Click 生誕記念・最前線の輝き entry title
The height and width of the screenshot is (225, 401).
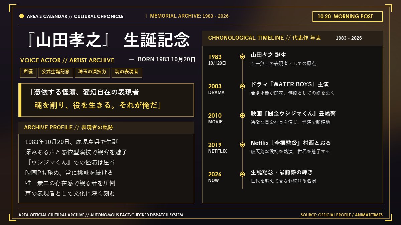point(282,172)
